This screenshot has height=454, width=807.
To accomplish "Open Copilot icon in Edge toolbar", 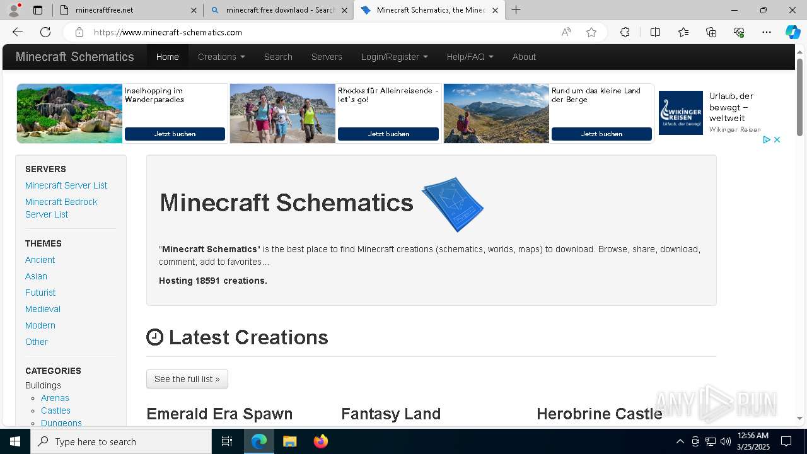I will click(792, 32).
